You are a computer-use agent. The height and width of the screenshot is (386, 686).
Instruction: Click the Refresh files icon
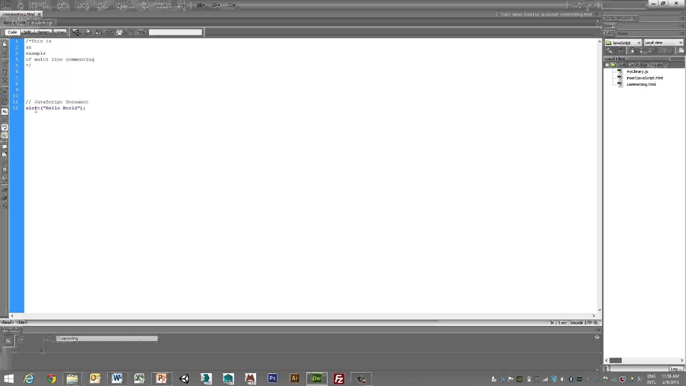(x=621, y=50)
